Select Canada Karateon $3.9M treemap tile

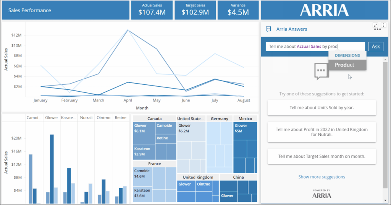[144, 152]
